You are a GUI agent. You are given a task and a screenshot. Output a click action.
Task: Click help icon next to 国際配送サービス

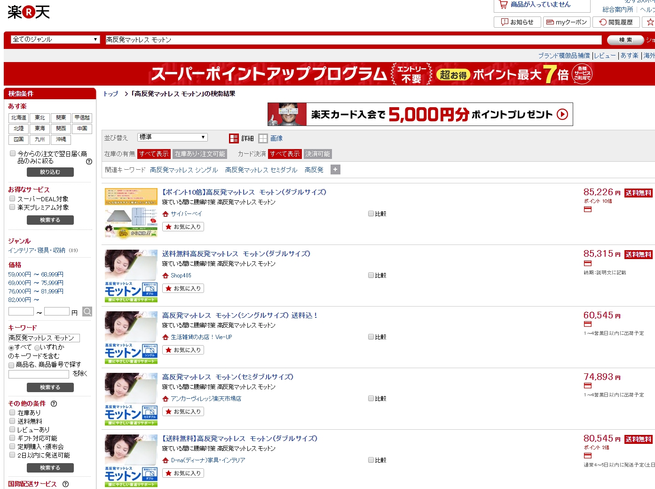coord(65,484)
